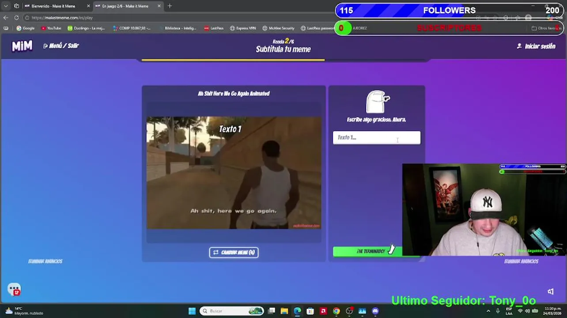The image size is (567, 318).
Task: Click the meme GIF preview image
Action: point(234,173)
